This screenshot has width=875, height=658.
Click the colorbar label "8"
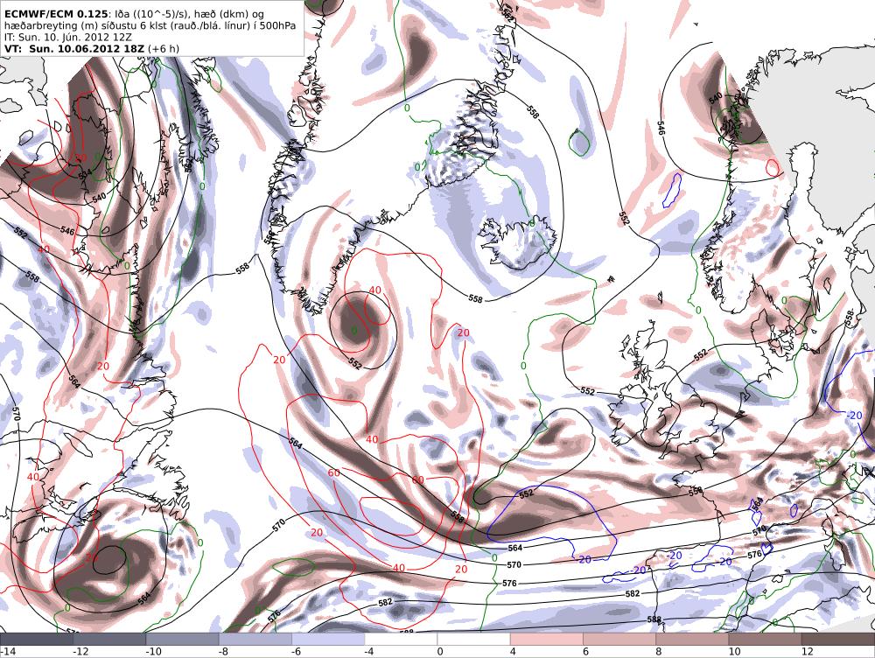coord(659,651)
